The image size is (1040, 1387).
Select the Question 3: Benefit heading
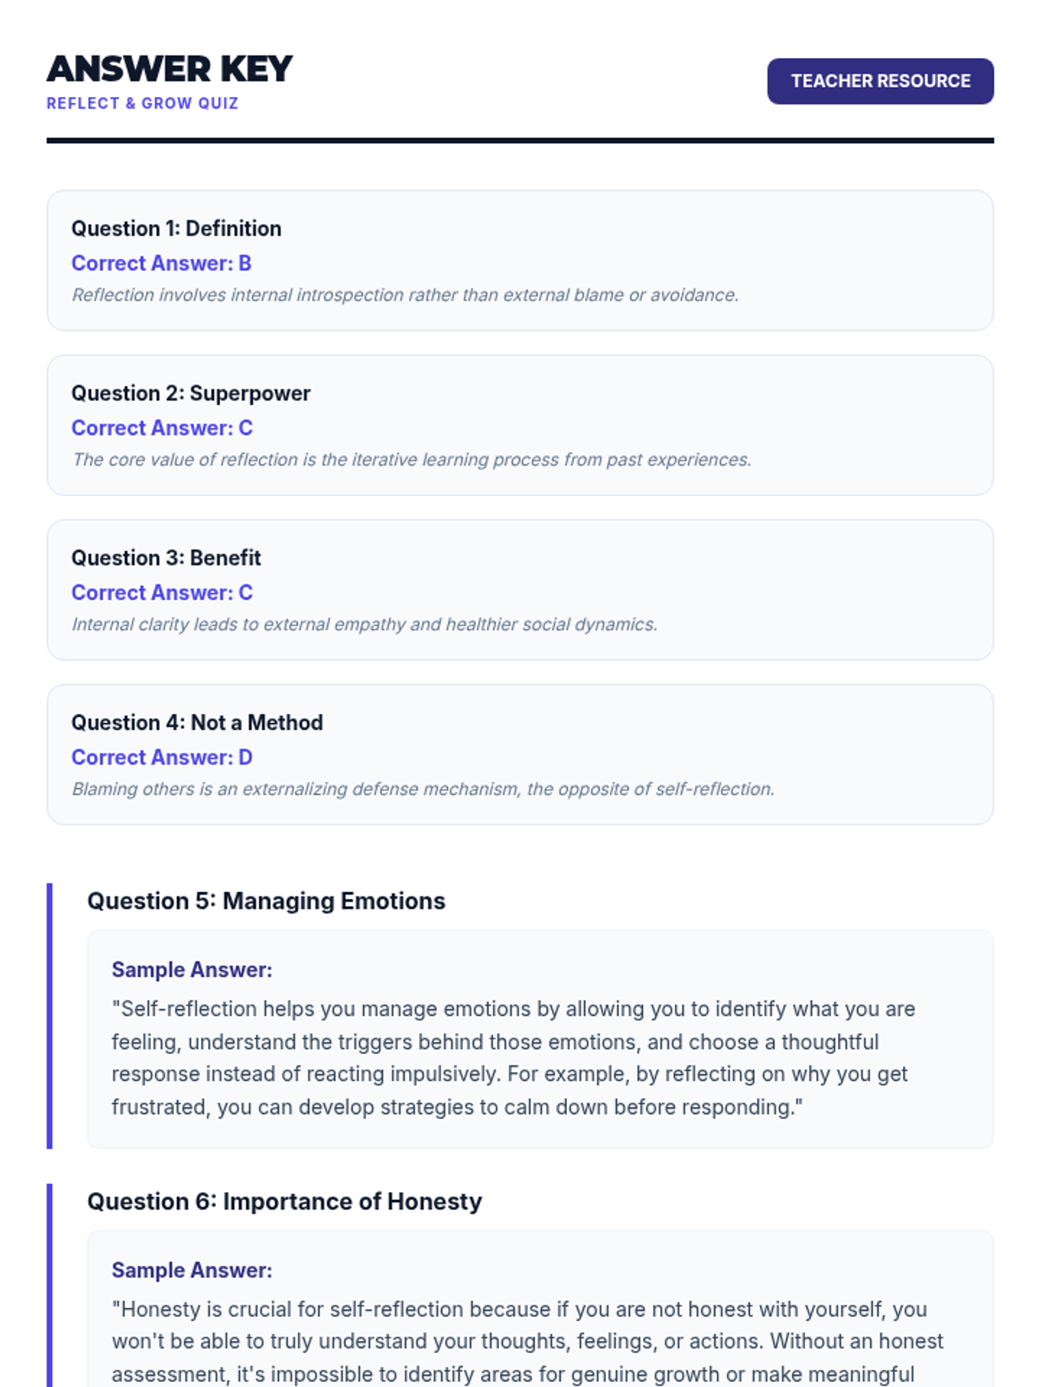pos(166,558)
